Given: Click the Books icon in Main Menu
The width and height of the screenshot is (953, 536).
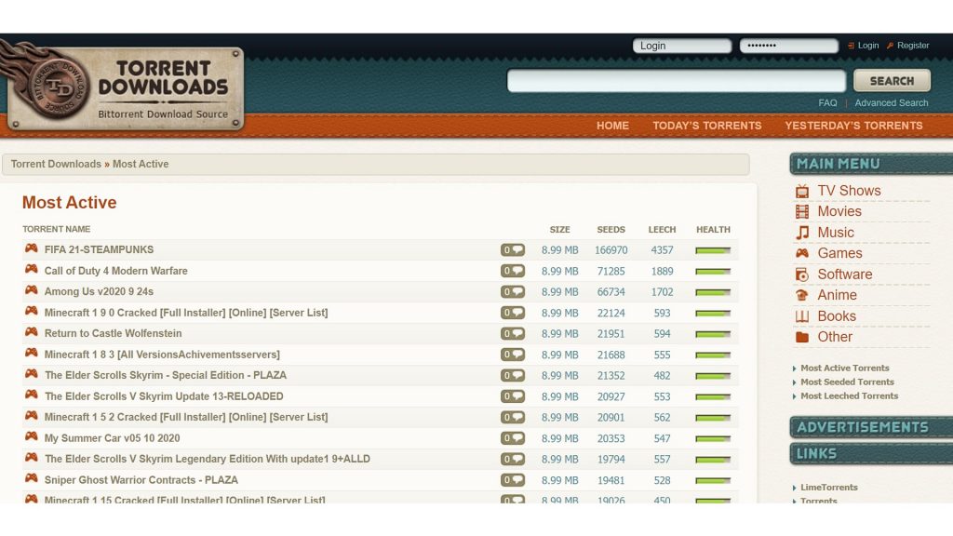Looking at the screenshot, I should click(801, 316).
